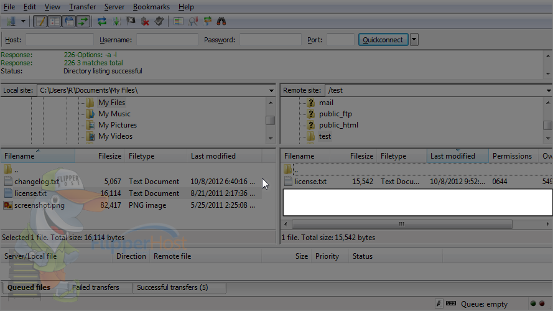Toggle processing of the transfer queue

pyautogui.click(x=116, y=22)
